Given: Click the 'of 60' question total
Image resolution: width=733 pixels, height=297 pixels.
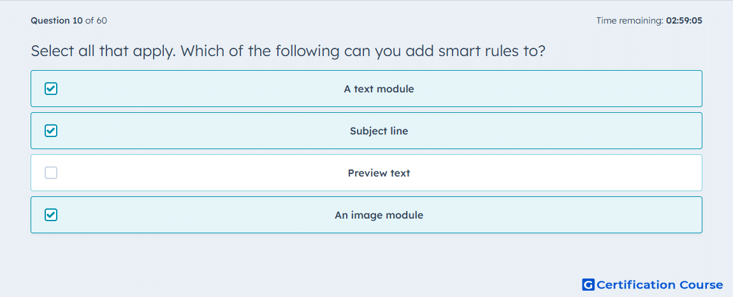Looking at the screenshot, I should [x=96, y=20].
